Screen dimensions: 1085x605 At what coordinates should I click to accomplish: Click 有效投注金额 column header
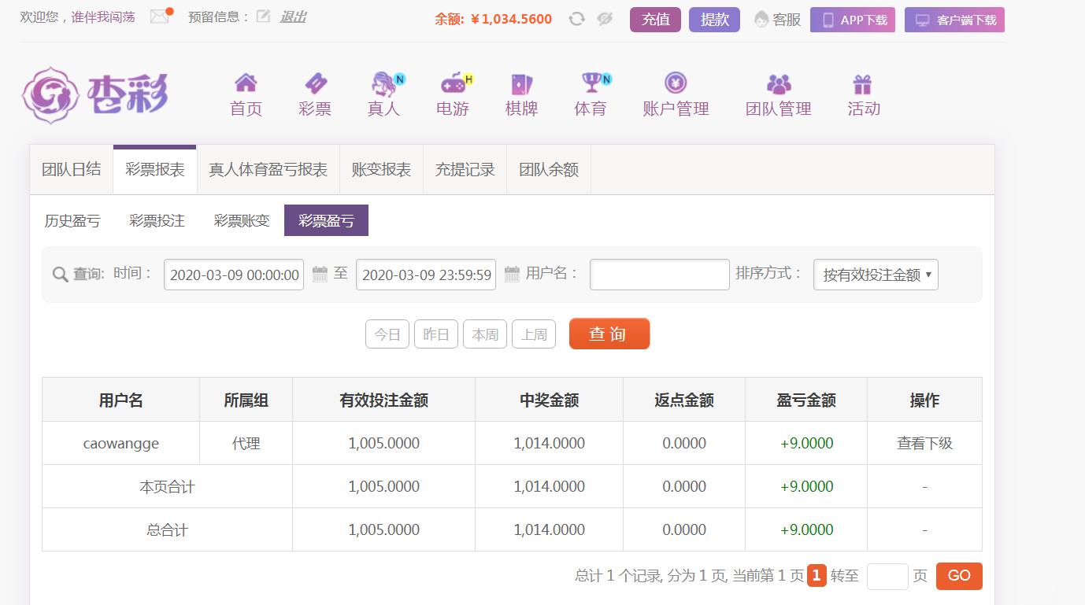coord(383,400)
